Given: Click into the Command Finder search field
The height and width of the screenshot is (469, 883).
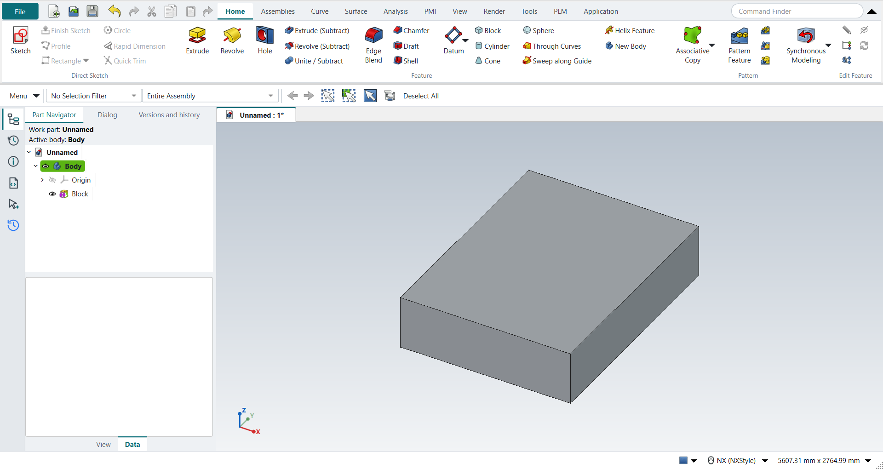Looking at the screenshot, I should point(797,11).
